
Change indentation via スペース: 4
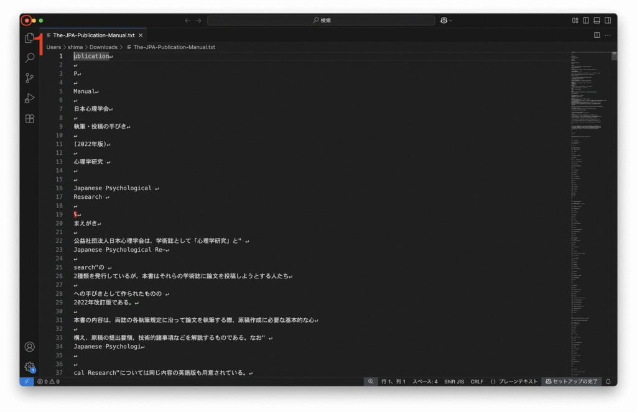[425, 382]
